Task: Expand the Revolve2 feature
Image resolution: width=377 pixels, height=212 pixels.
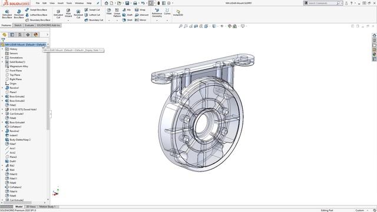Action: tap(2, 131)
